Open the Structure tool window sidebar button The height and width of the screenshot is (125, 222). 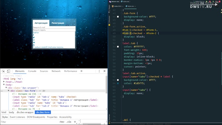pyautogui.click(x=109, y=20)
